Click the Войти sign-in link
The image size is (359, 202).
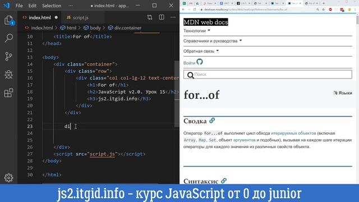point(189,63)
